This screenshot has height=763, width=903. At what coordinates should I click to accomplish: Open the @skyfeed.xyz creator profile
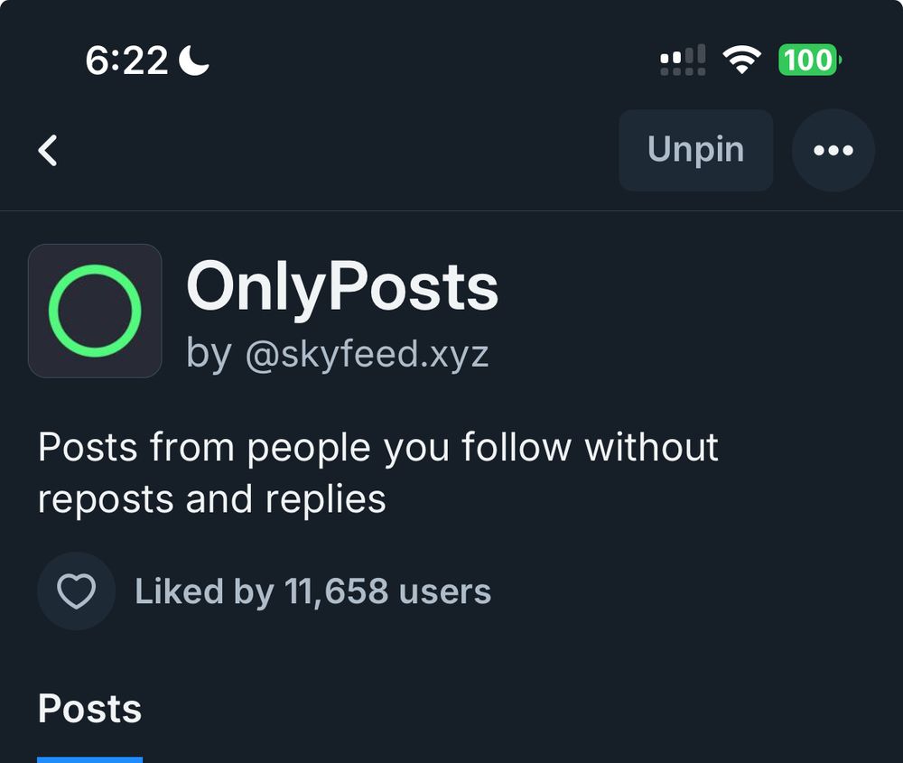coord(367,353)
